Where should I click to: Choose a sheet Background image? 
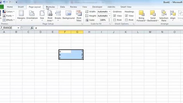point(68,15)
